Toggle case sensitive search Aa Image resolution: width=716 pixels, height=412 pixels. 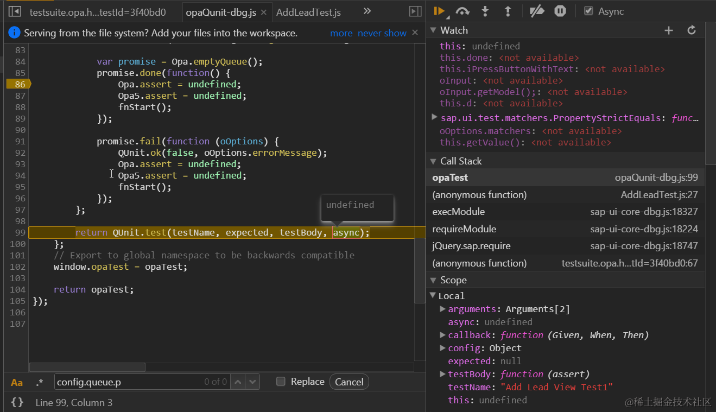point(17,382)
